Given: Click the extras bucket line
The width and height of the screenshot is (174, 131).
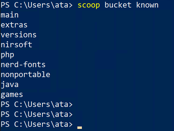Looking at the screenshot, I should coord(14,25).
